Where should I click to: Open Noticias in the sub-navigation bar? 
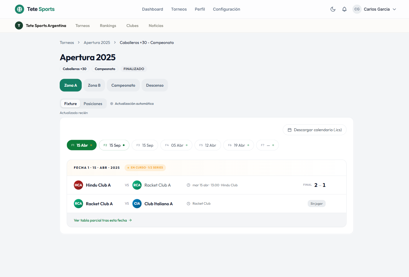pos(156,26)
